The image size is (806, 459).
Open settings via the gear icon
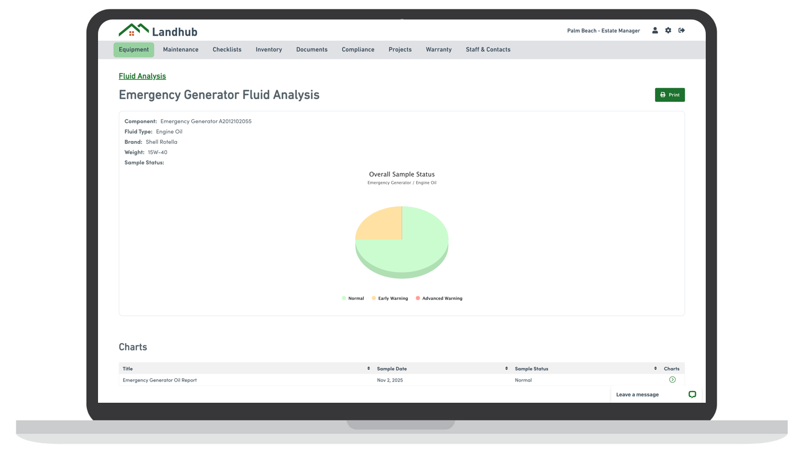tap(668, 31)
